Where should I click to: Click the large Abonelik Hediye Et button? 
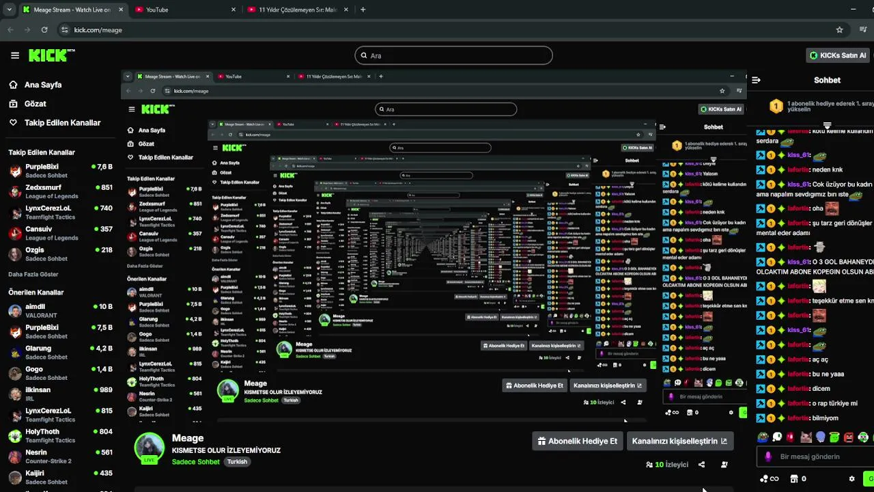pos(577,441)
